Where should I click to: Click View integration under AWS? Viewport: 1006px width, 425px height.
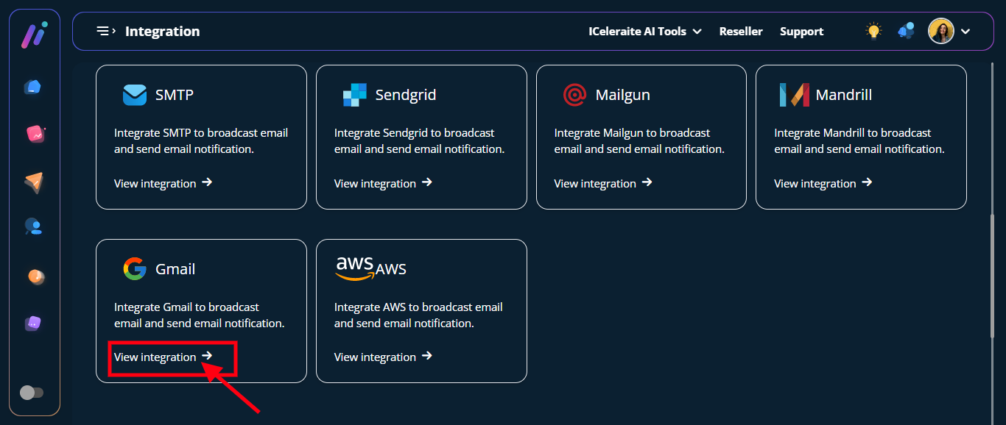pos(382,357)
